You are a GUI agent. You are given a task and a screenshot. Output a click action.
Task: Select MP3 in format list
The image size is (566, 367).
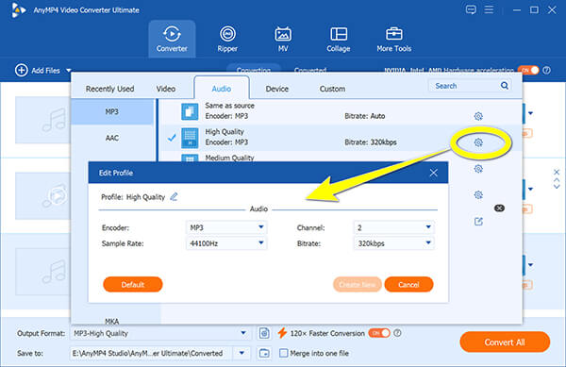pyautogui.click(x=112, y=112)
